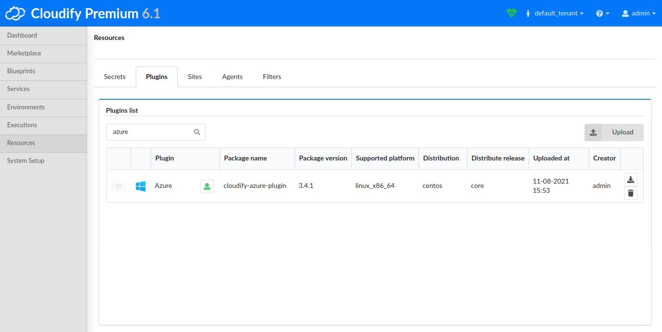The height and width of the screenshot is (332, 662).
Task: Delete the Azure plugin via trash icon
Action: tap(631, 193)
